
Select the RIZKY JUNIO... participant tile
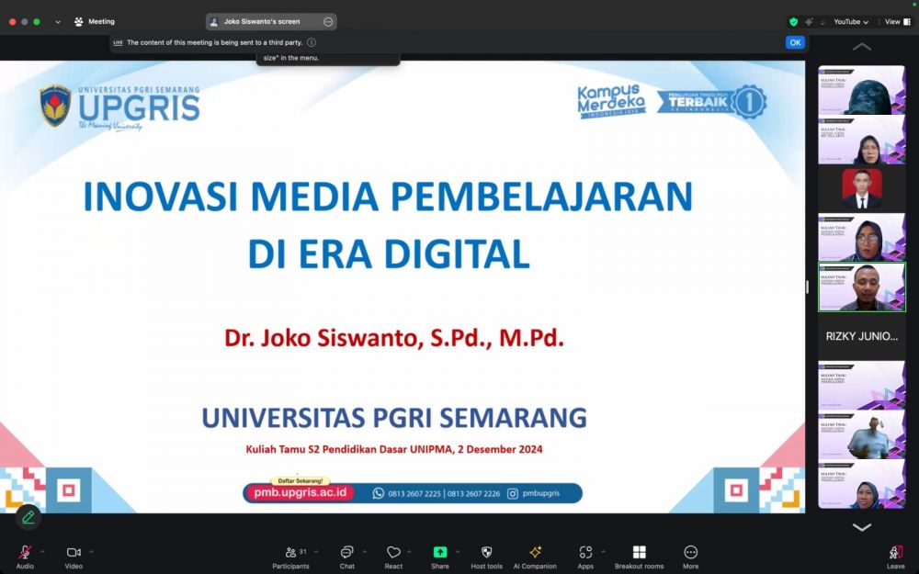(x=862, y=336)
